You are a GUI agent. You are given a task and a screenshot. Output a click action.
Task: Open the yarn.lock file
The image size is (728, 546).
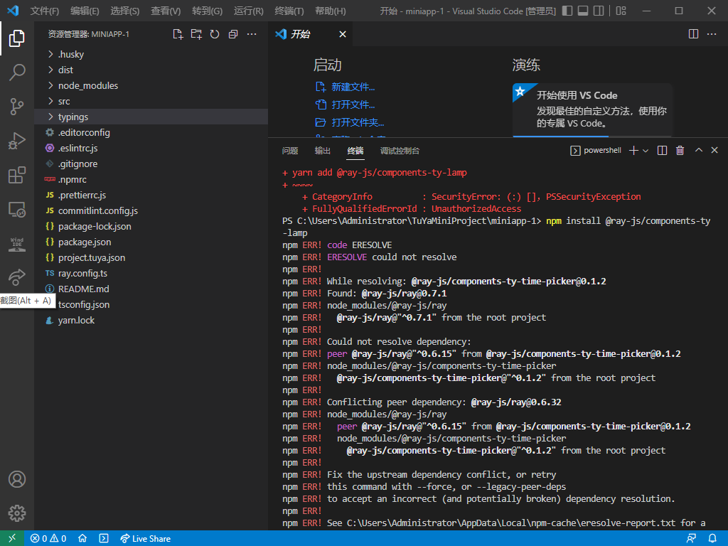[x=151, y=320]
